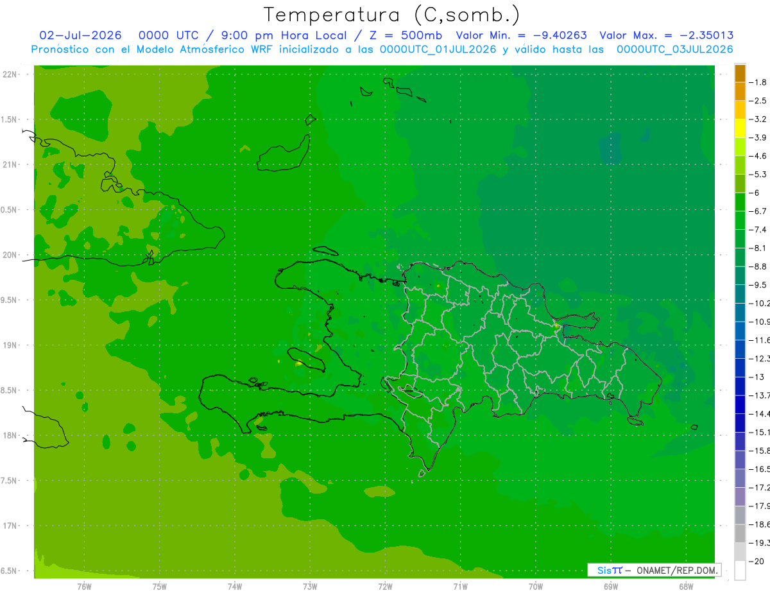
Task: Click the '17N' latitude axis label
Action: pos(10,526)
